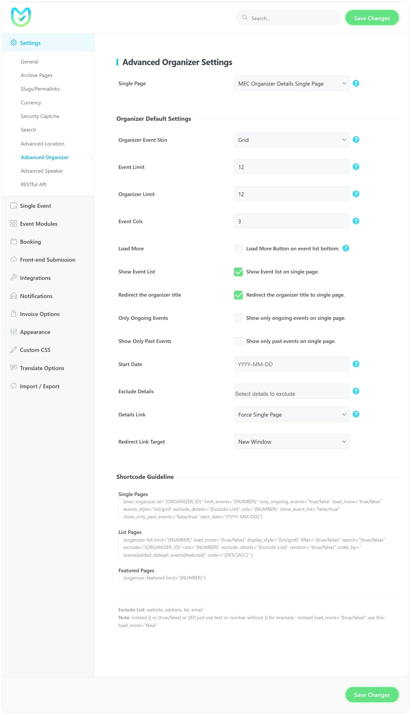Click the Import / Export sync icon
411x715 pixels.
pyautogui.click(x=14, y=386)
